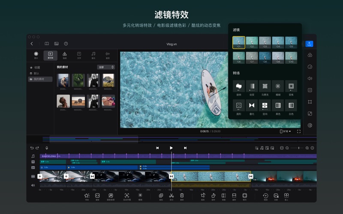This screenshot has height=214, width=343.
Task: Toggle the layout panel view icon
Action: 56,44
